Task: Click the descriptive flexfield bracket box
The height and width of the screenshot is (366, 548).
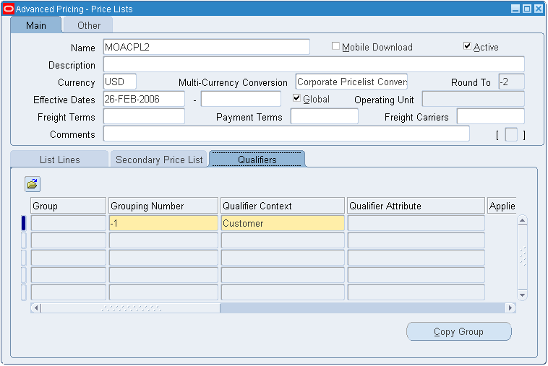Action: [x=511, y=135]
